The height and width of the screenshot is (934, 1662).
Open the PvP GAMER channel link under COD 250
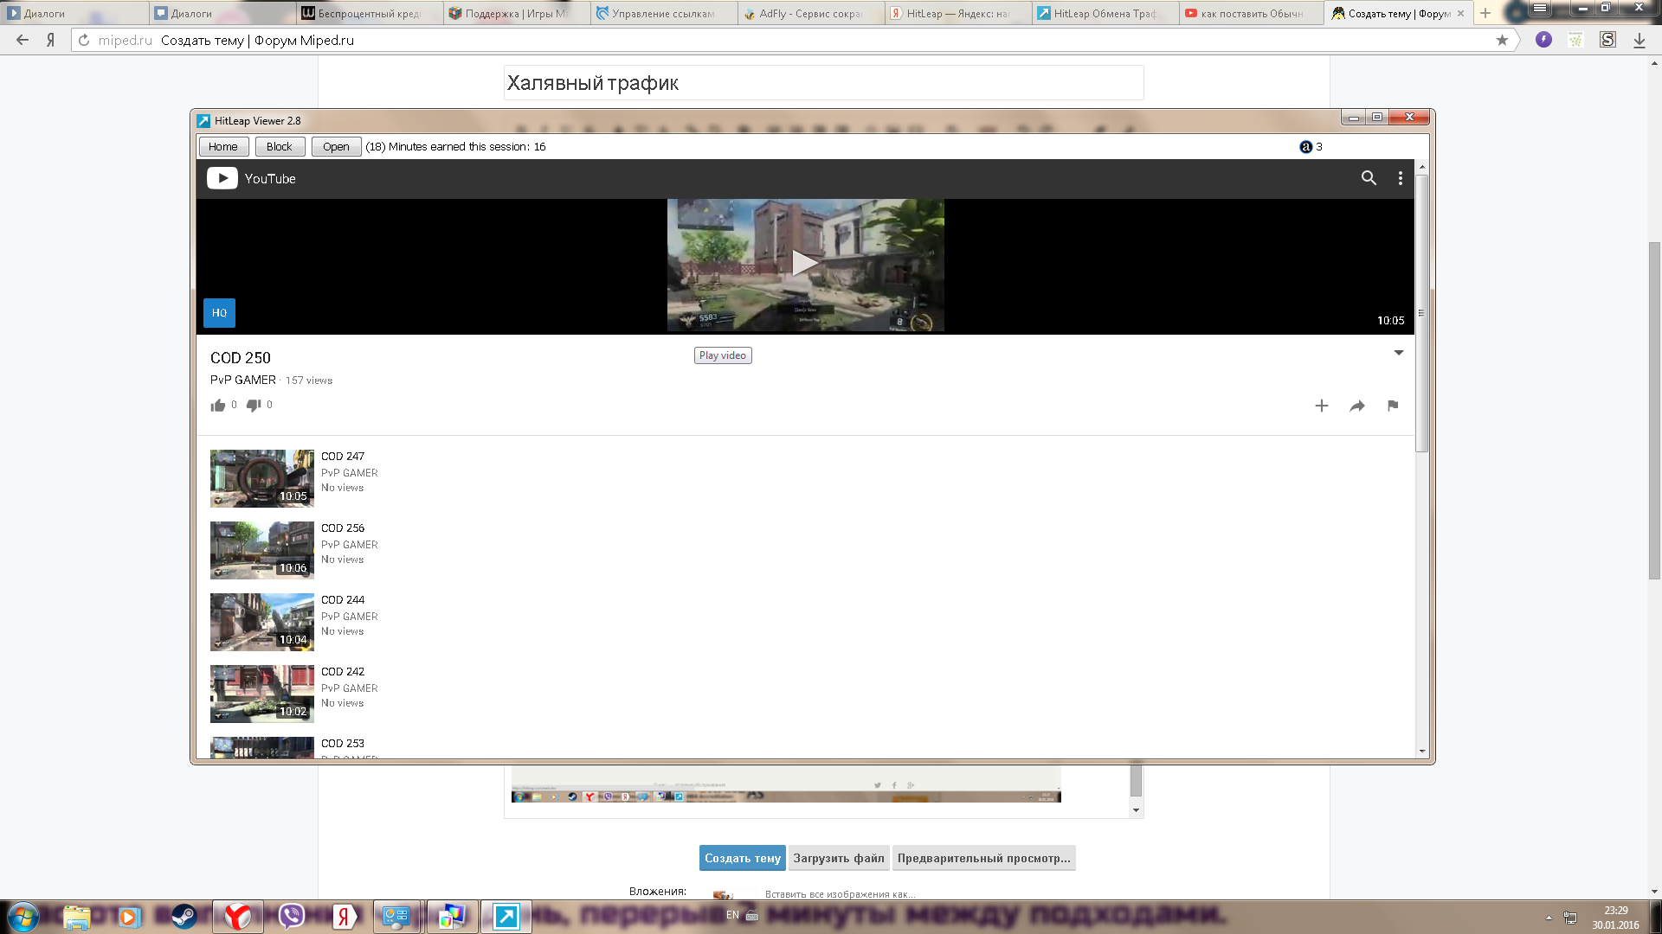[243, 381]
